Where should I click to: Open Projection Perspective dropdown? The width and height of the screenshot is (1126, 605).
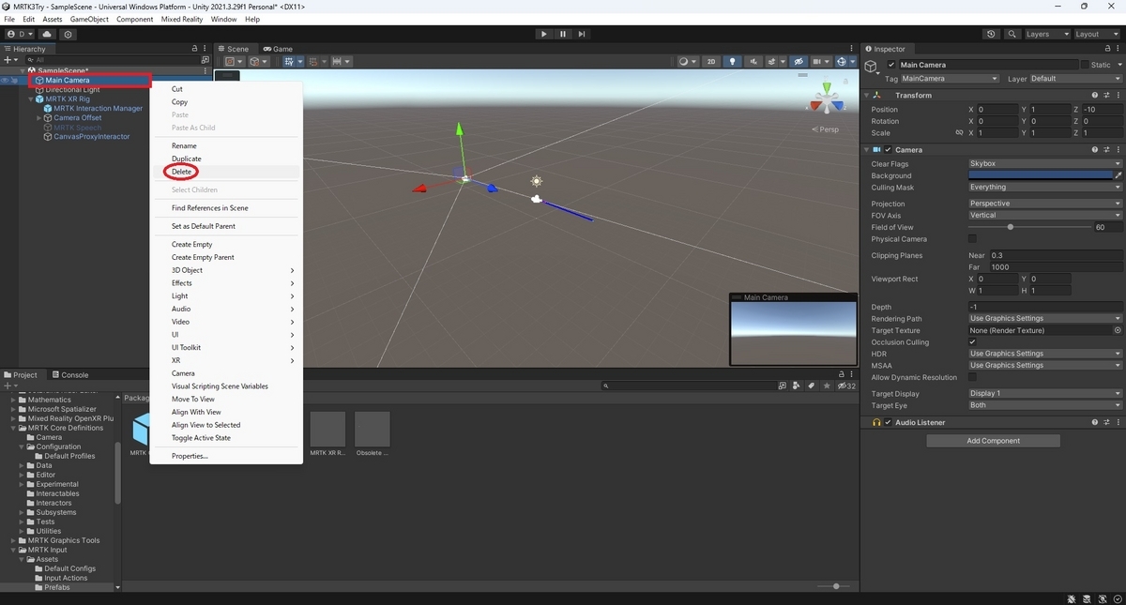pos(1044,204)
